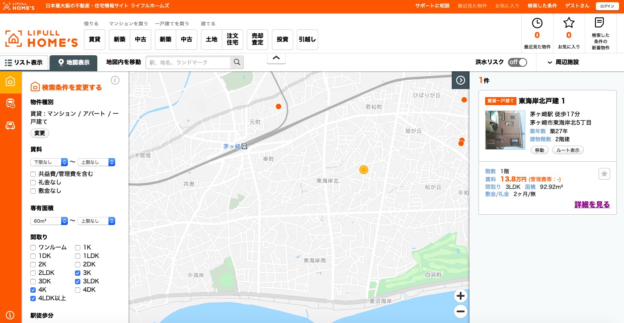The height and width of the screenshot is (323, 624).
Task: Open the 賃貸 navigation menu item
Action: pyautogui.click(x=94, y=39)
